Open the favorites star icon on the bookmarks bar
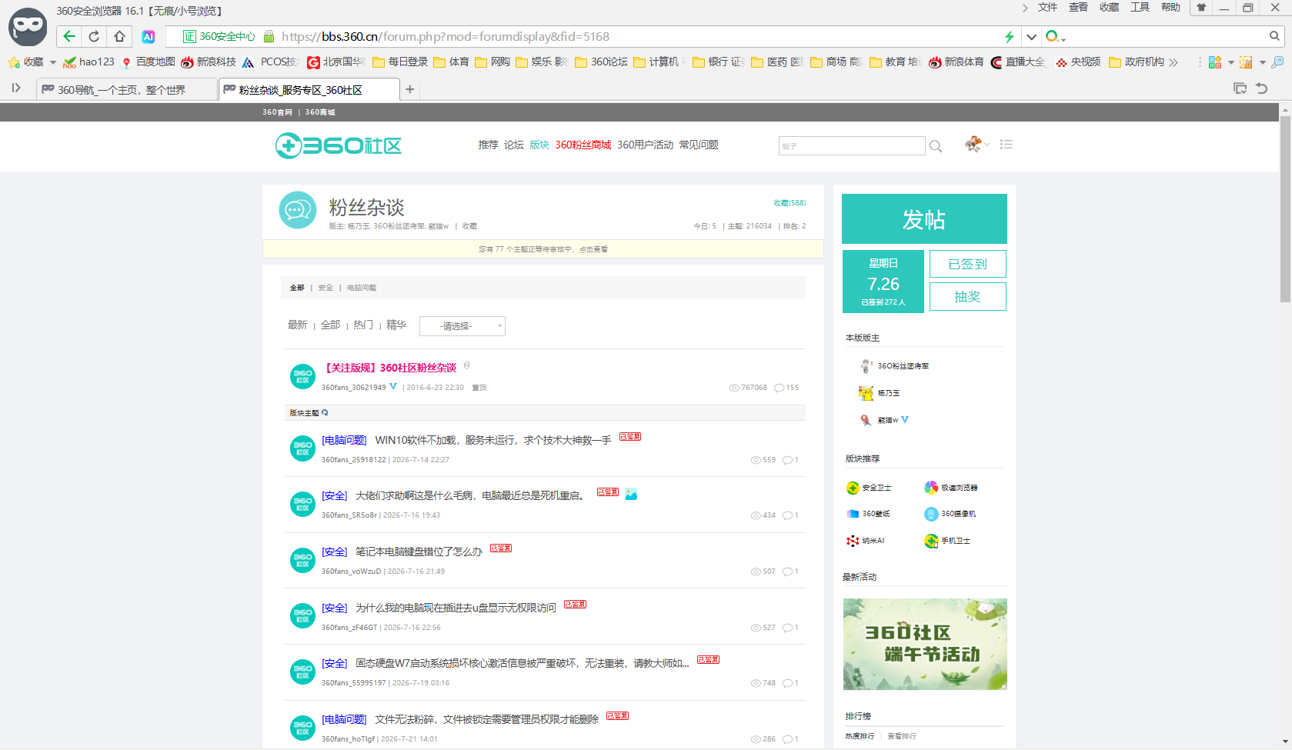The width and height of the screenshot is (1292, 750). [x=14, y=62]
